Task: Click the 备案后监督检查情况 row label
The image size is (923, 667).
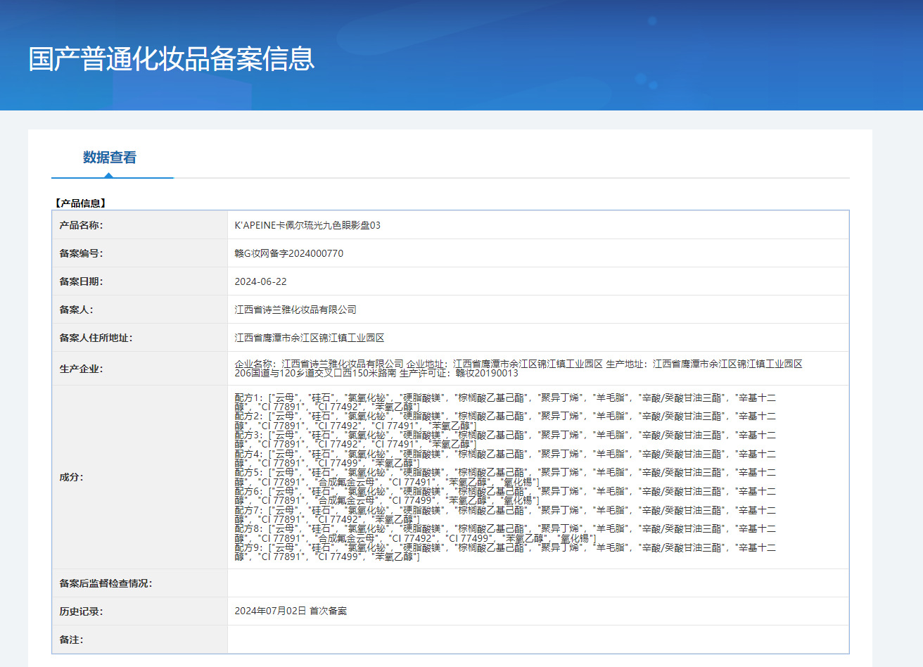Action: [106, 583]
